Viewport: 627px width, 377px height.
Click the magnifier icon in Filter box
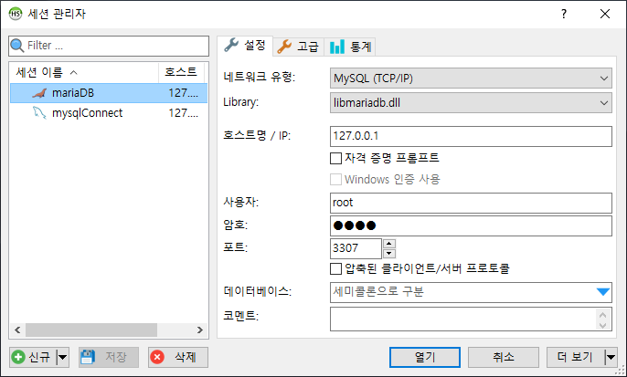[x=17, y=46]
